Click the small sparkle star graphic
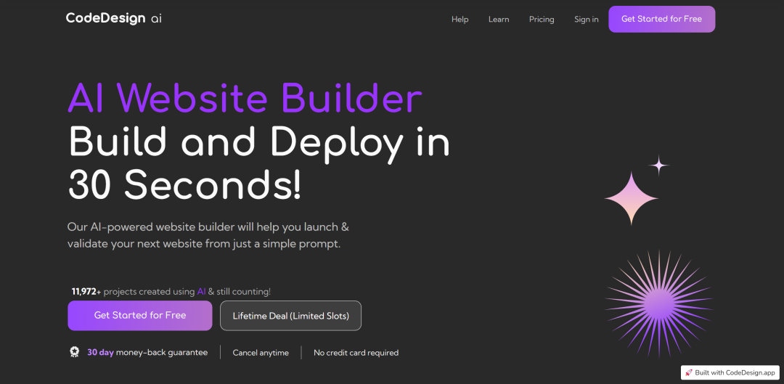 pos(658,166)
